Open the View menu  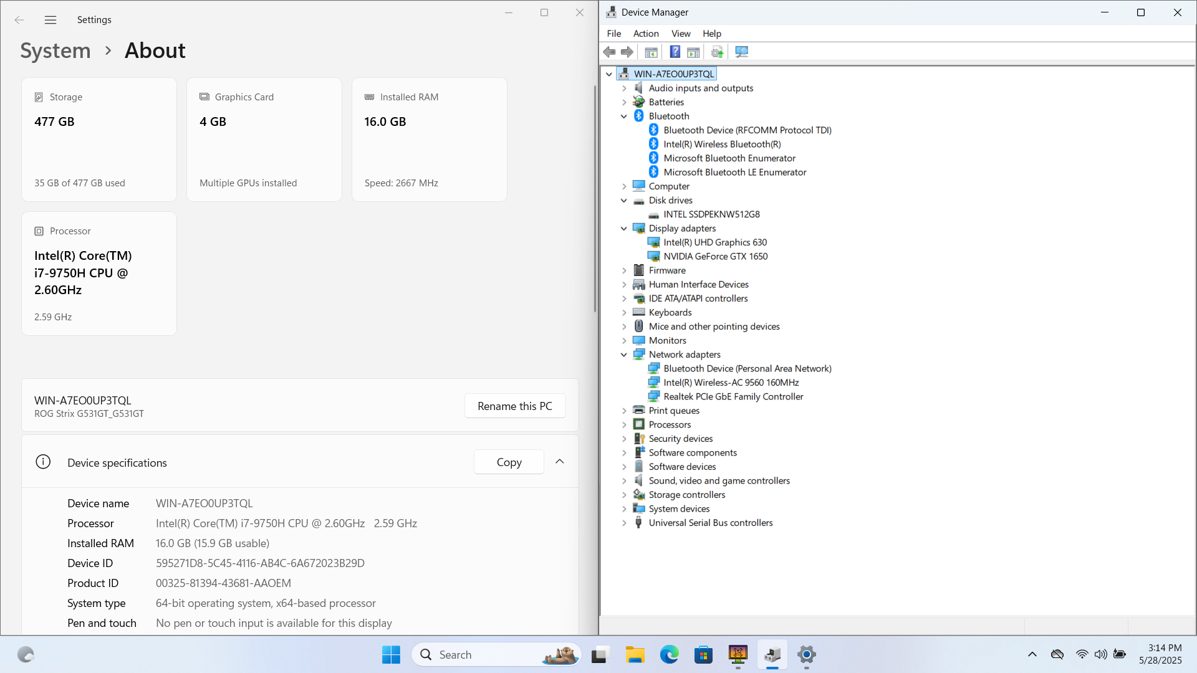pyautogui.click(x=680, y=34)
